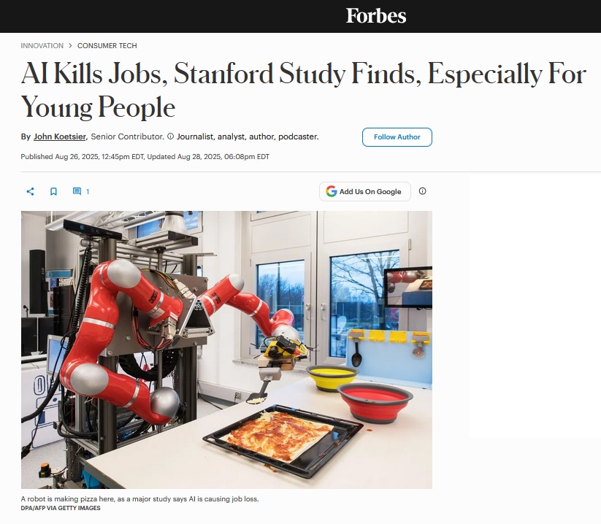
Task: Open the Consumer Tech breadcrumb section
Action: click(x=107, y=46)
